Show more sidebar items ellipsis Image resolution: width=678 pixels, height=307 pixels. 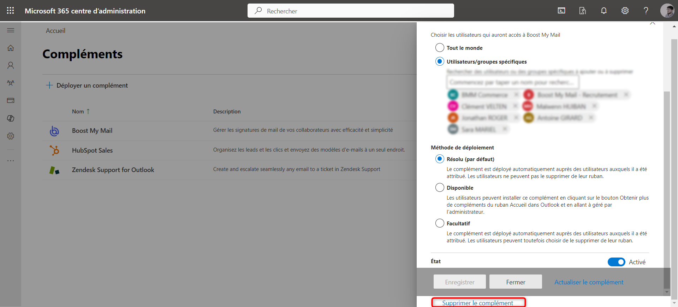click(11, 161)
